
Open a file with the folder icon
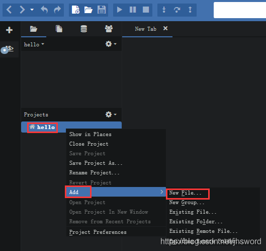tap(88, 10)
